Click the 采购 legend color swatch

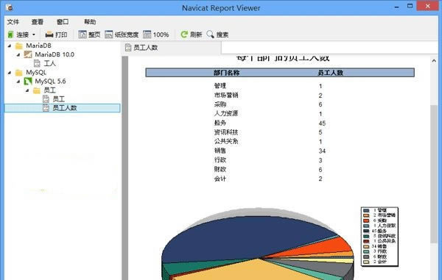pos(366,220)
